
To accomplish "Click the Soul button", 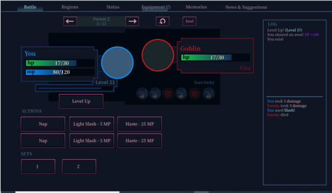I will point(189,21).
